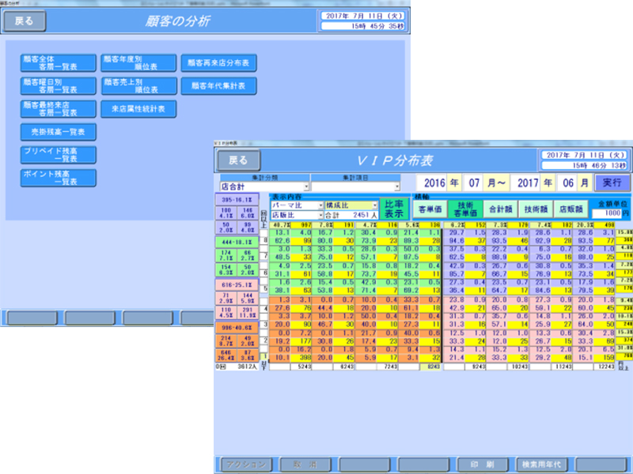Viewport: 633px width, 474px height.
Task: Open 顧客売上別 順位表
Action: (x=138, y=86)
